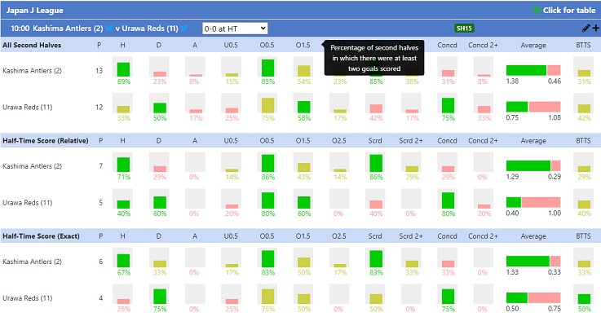Click the D header in Half-Time Score (Exact)
601x317 pixels.
[159, 236]
